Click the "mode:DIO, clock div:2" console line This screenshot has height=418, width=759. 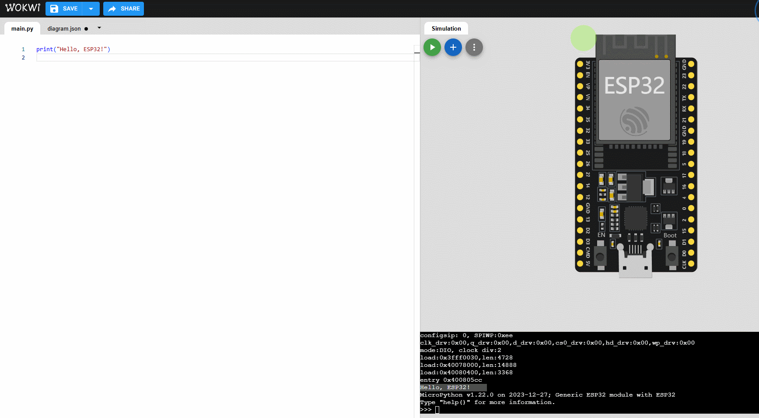pyautogui.click(x=461, y=350)
